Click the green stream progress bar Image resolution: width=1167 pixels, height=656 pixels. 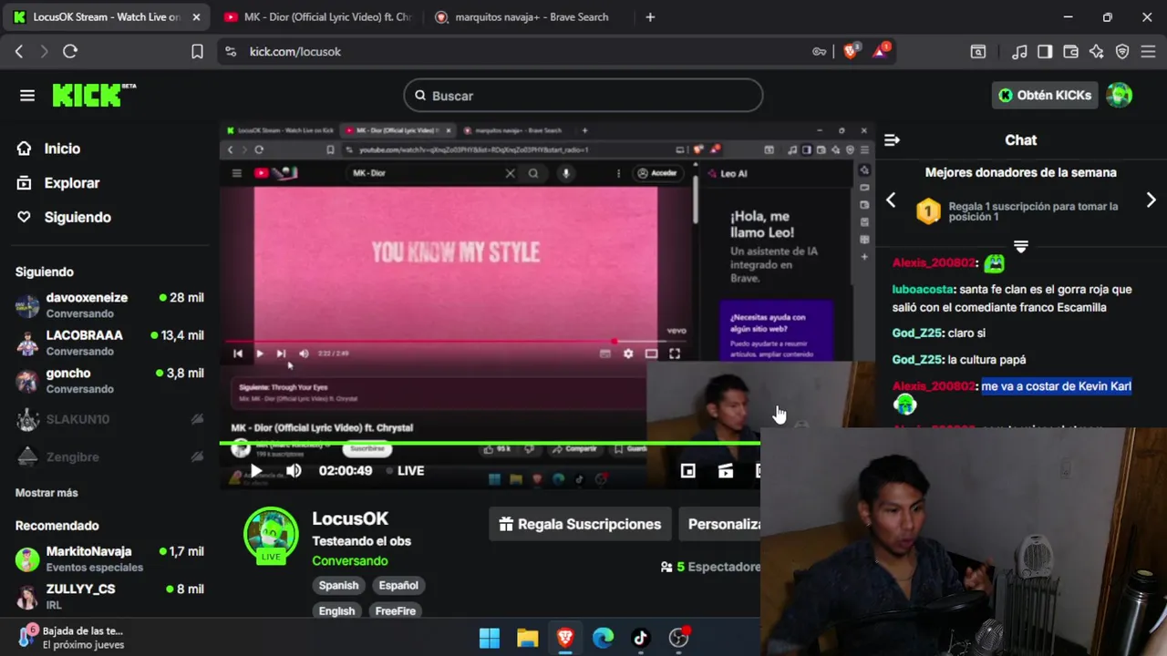click(490, 444)
